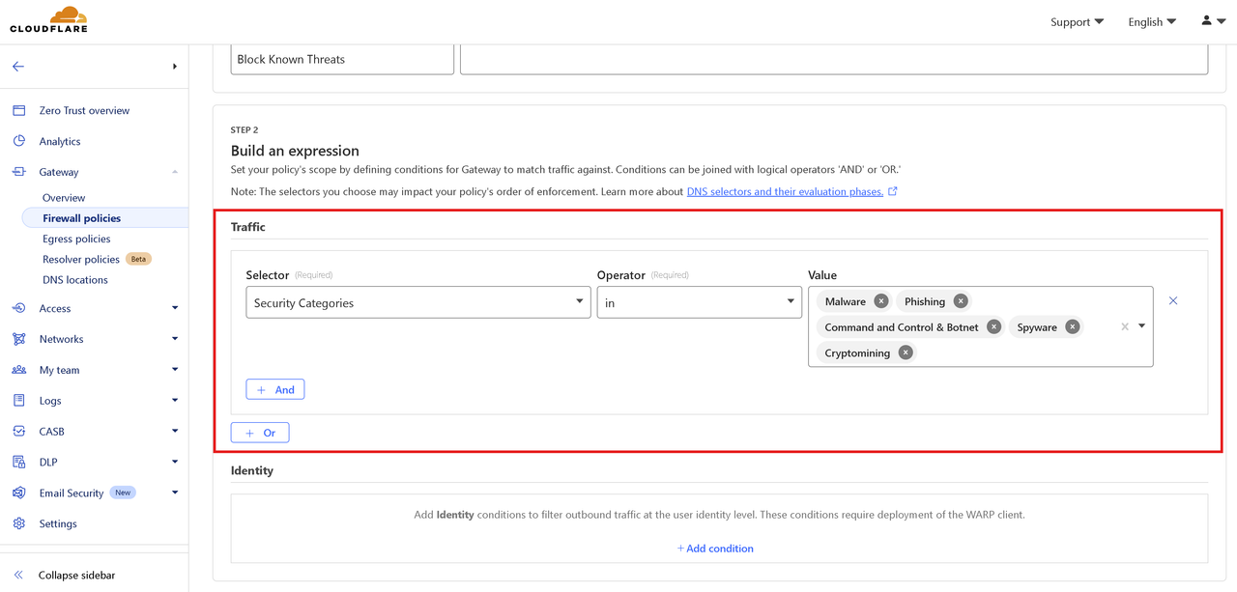1237x592 pixels.
Task: Open the English language dropdown
Action: [1152, 21]
